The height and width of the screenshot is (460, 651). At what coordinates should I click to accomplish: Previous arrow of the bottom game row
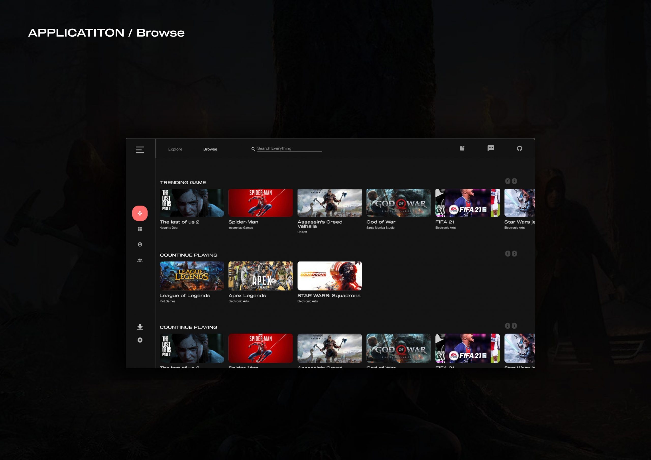point(508,326)
